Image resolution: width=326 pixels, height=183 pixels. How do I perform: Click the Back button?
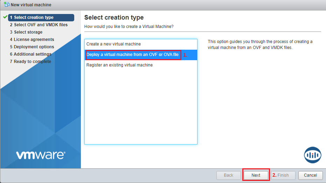click(x=228, y=175)
